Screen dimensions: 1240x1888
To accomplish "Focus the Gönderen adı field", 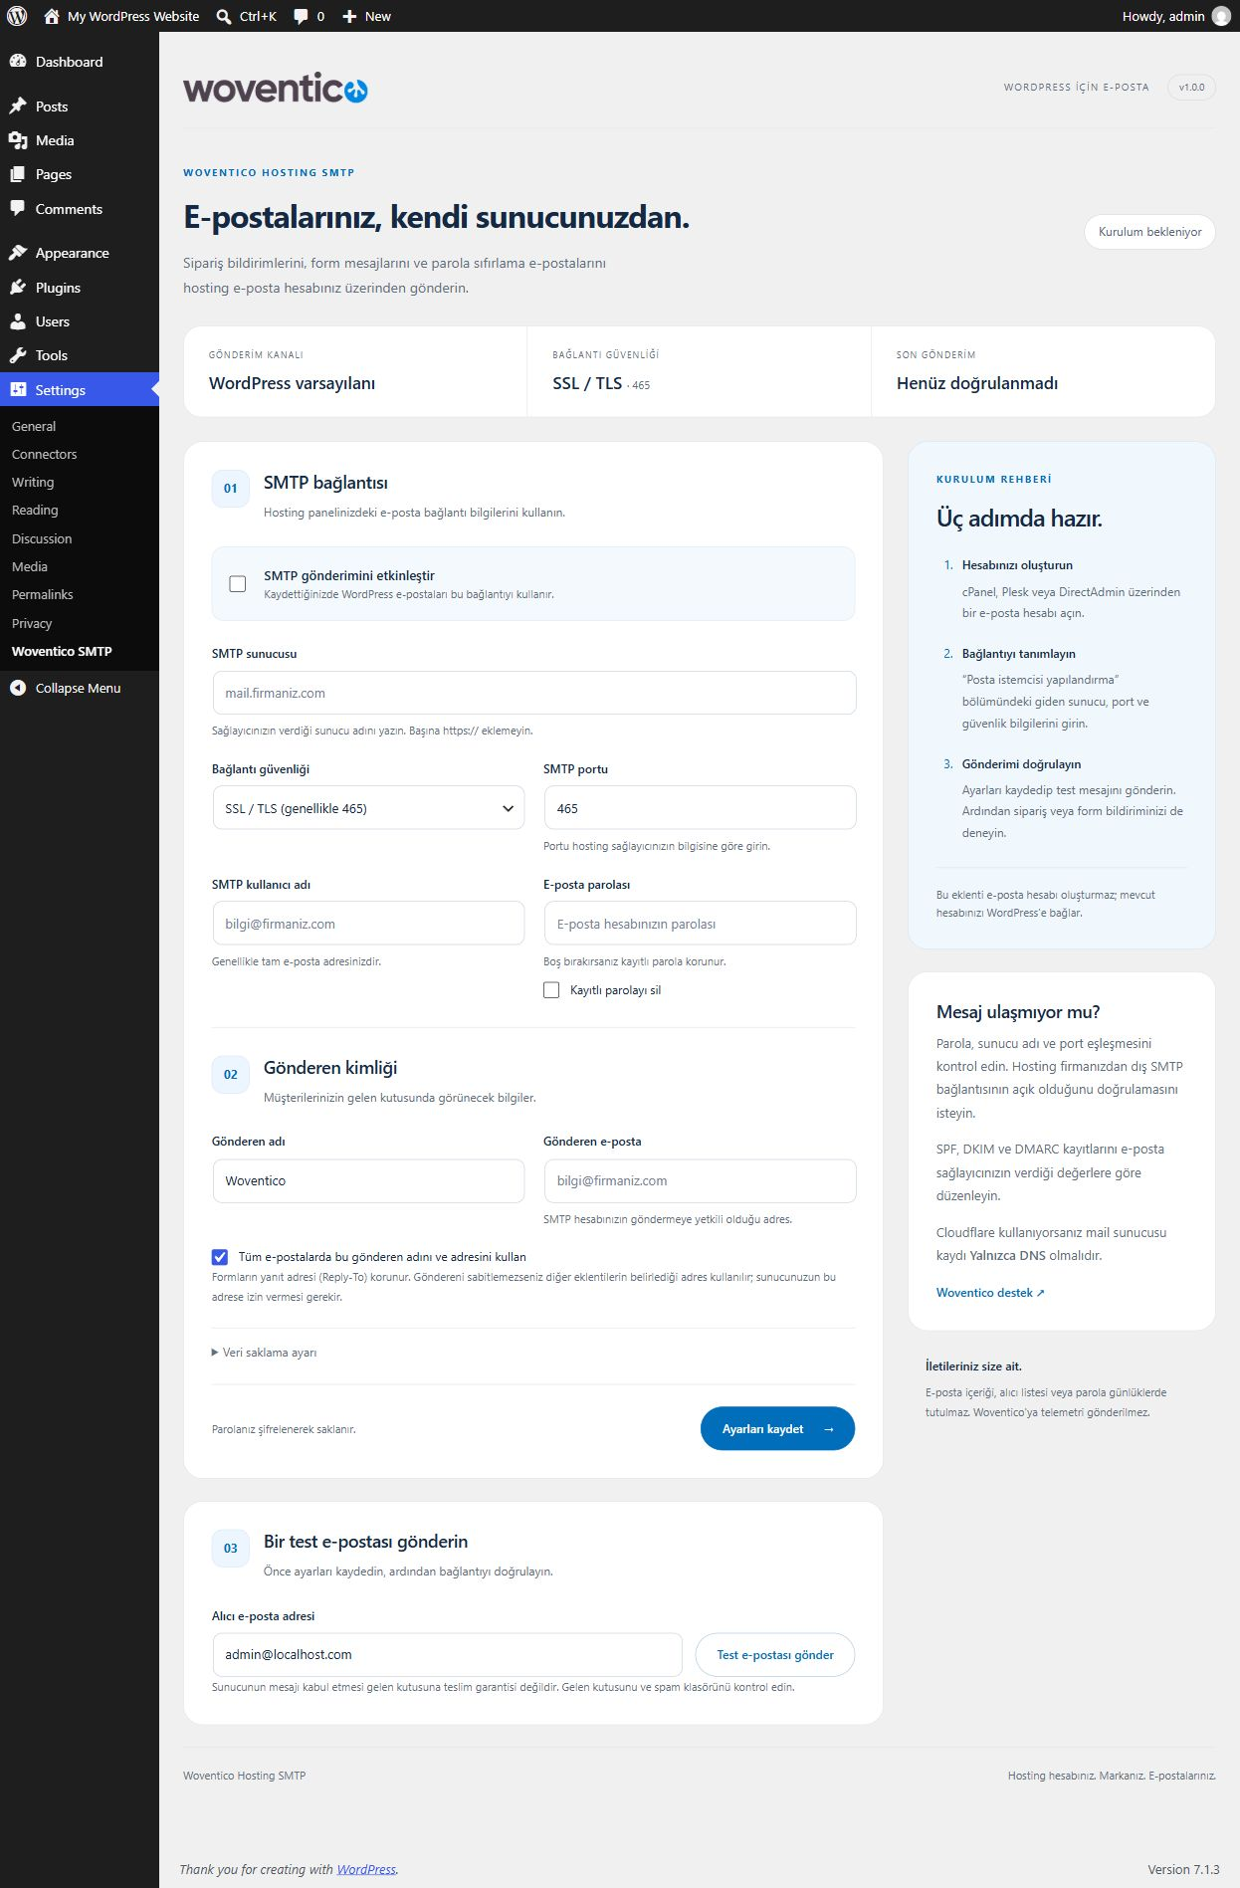I will (x=368, y=1181).
